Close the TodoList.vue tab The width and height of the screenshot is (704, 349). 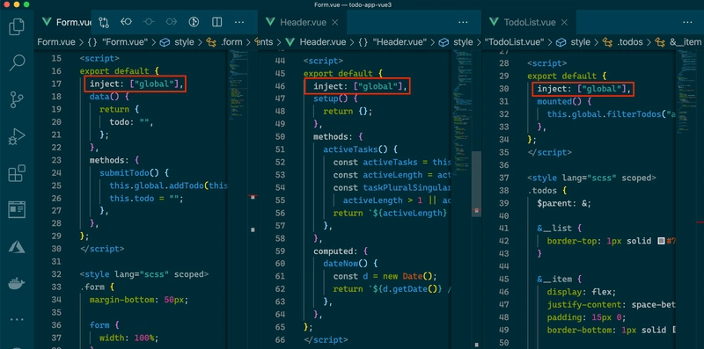(x=564, y=22)
